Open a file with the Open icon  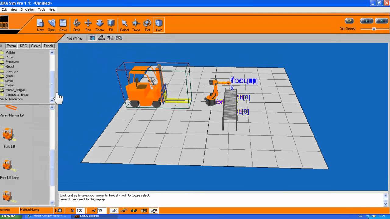tap(52, 25)
